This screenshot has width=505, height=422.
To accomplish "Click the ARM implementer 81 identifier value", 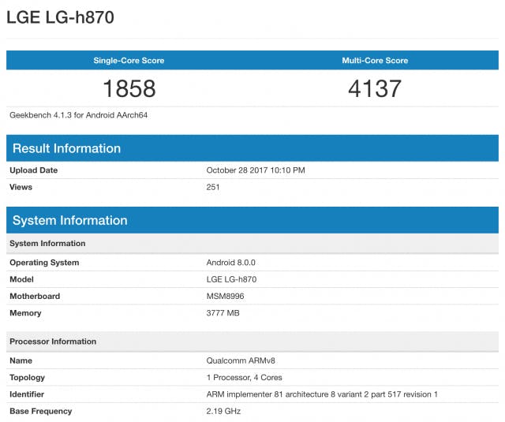I will (x=322, y=394).
